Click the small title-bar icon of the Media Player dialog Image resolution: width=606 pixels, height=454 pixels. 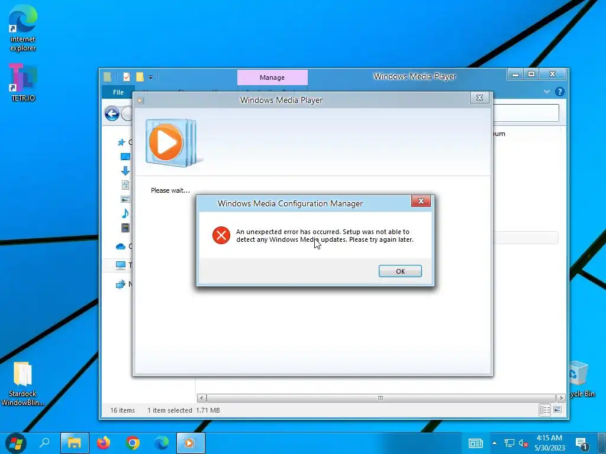(140, 100)
